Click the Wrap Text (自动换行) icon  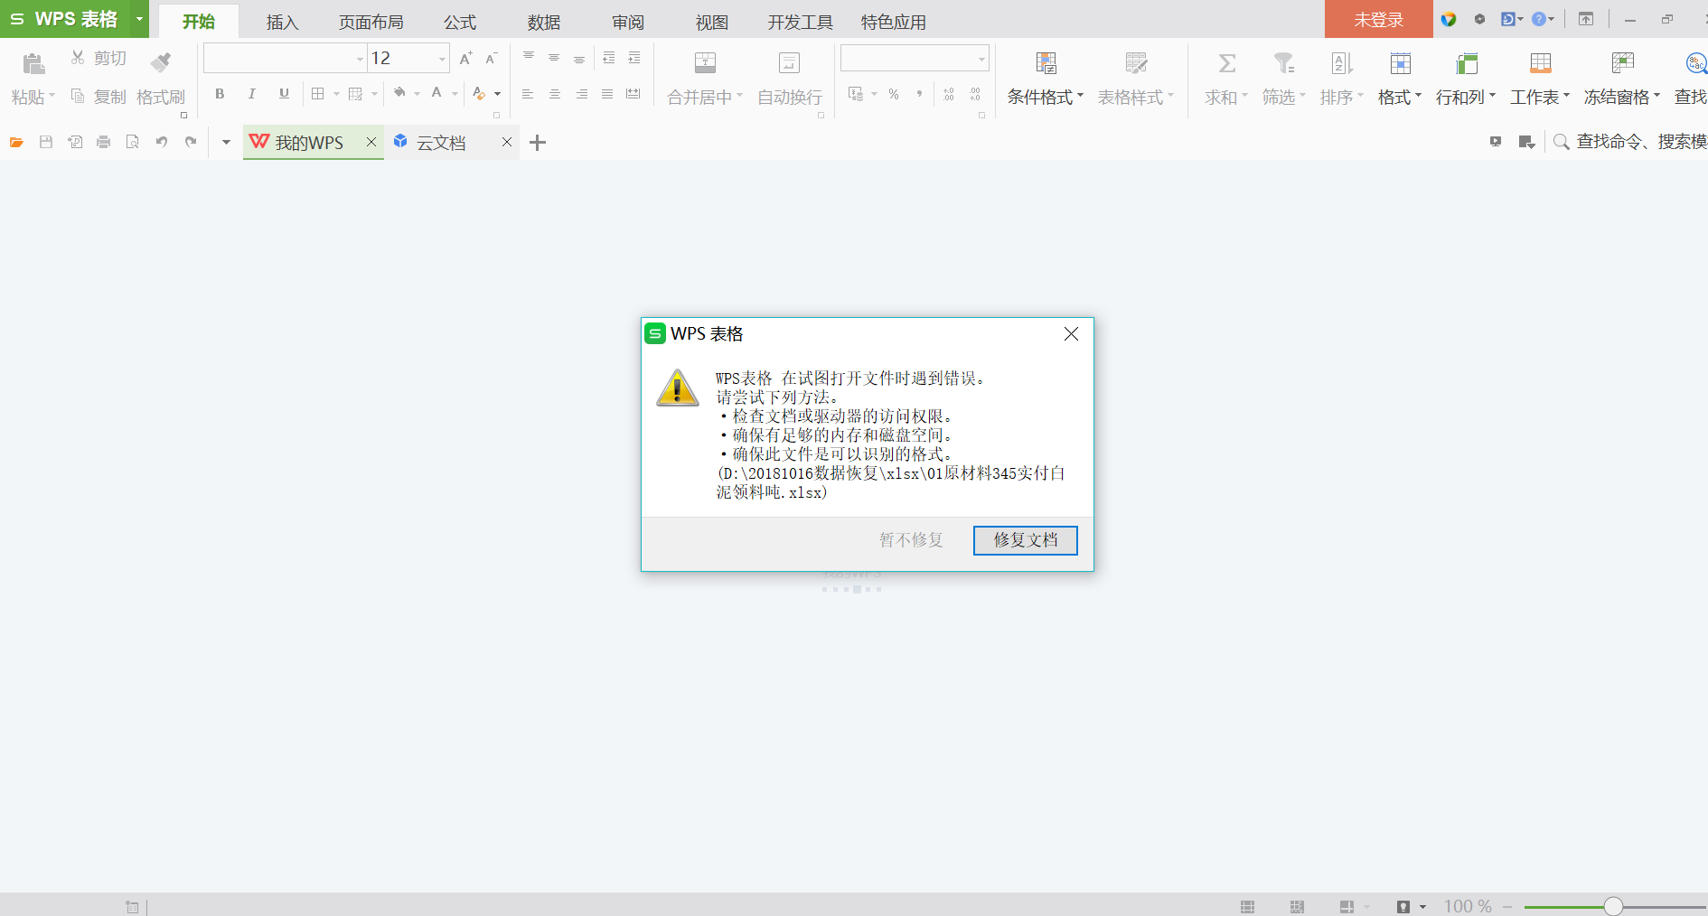(789, 62)
